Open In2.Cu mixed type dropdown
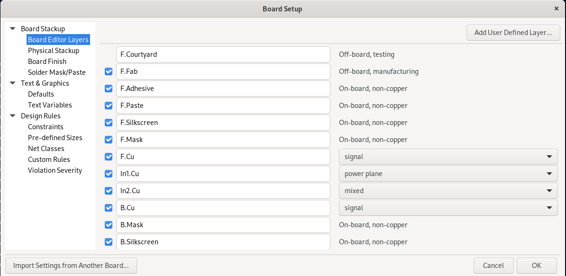566x276 pixels. (x=448, y=191)
